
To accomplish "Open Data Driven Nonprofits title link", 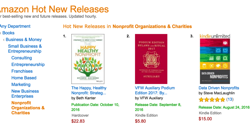I will pyautogui.click(x=219, y=88).
